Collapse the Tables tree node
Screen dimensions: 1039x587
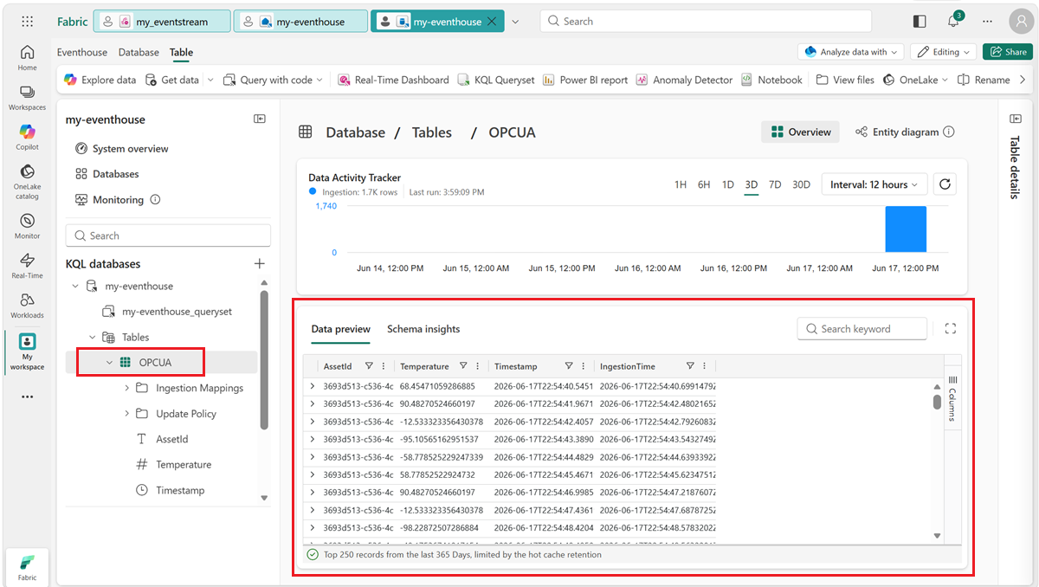pyautogui.click(x=93, y=337)
